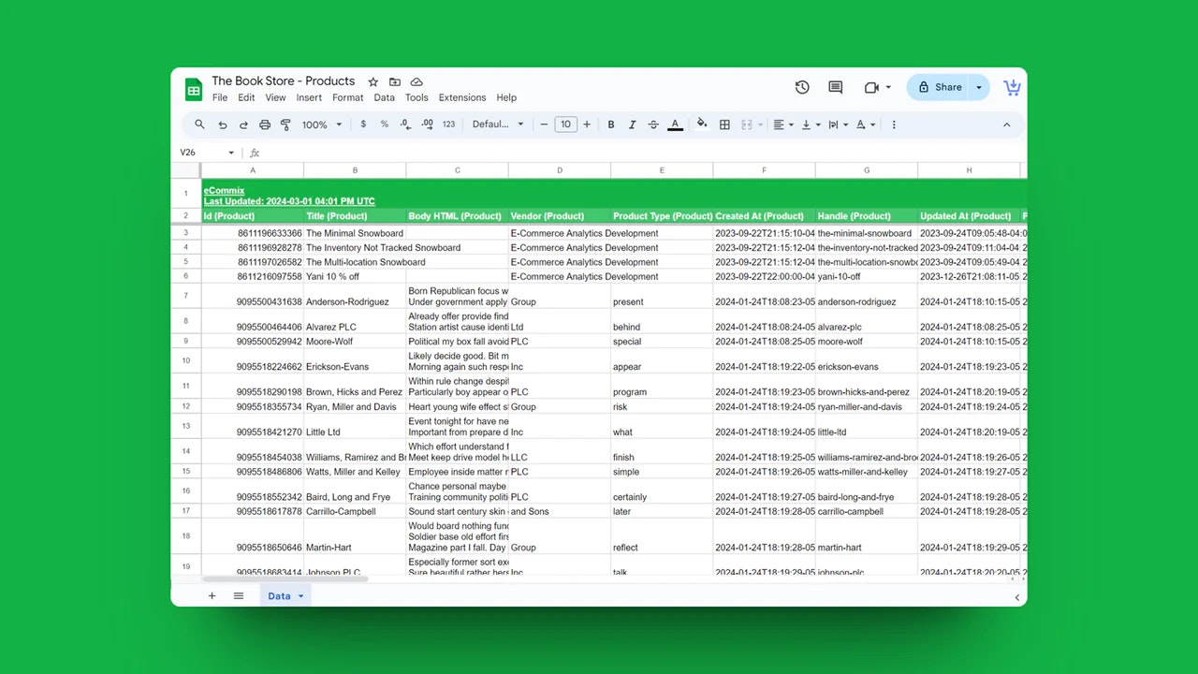Decrease the font size
The height and width of the screenshot is (674, 1198).
pyautogui.click(x=545, y=125)
